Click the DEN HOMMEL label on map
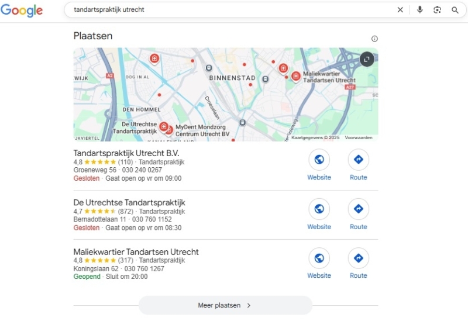 pos(142,109)
